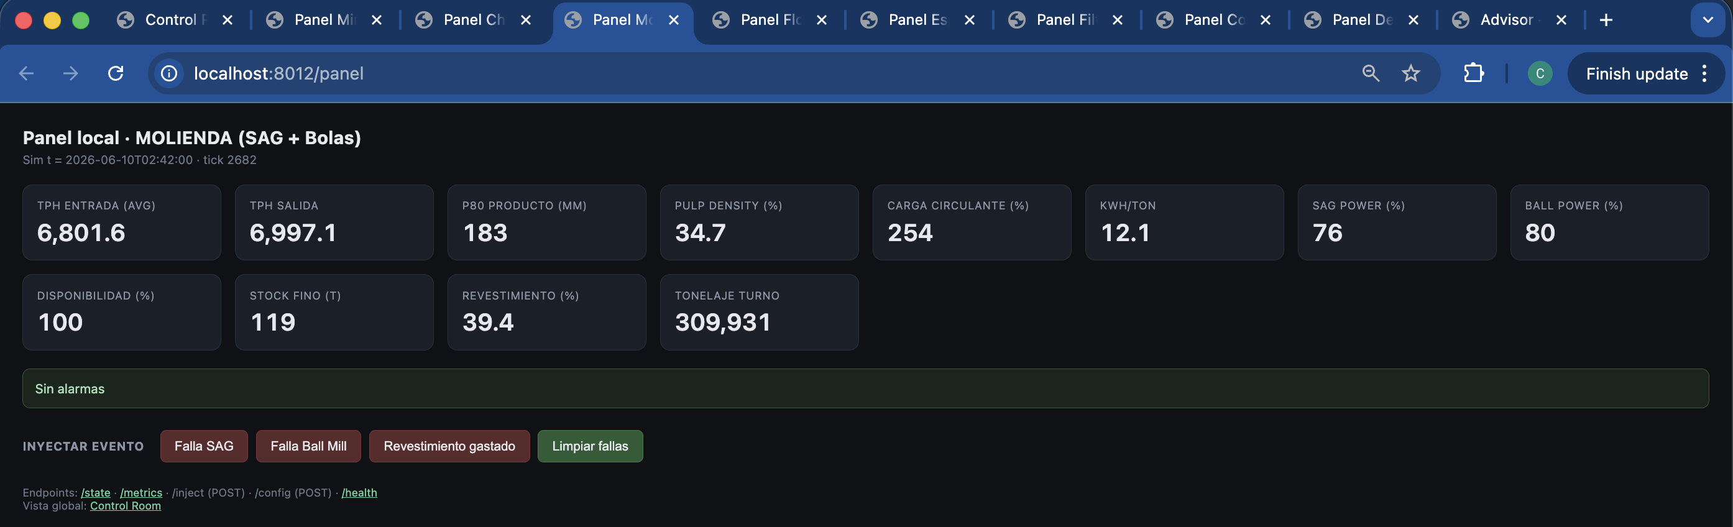Click the P80 PRODUCTO value 183
1733x527 pixels.
(x=485, y=233)
